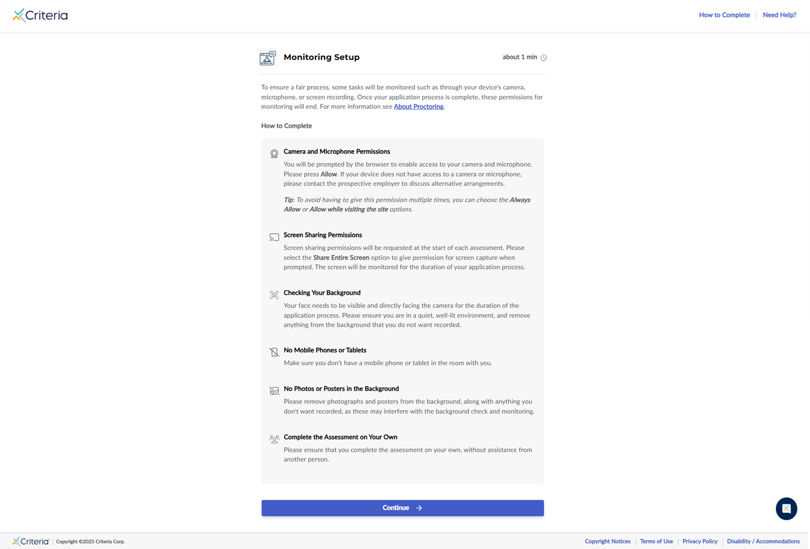This screenshot has height=549, width=810.
Task: Open the How to Complete link
Action: click(x=724, y=15)
